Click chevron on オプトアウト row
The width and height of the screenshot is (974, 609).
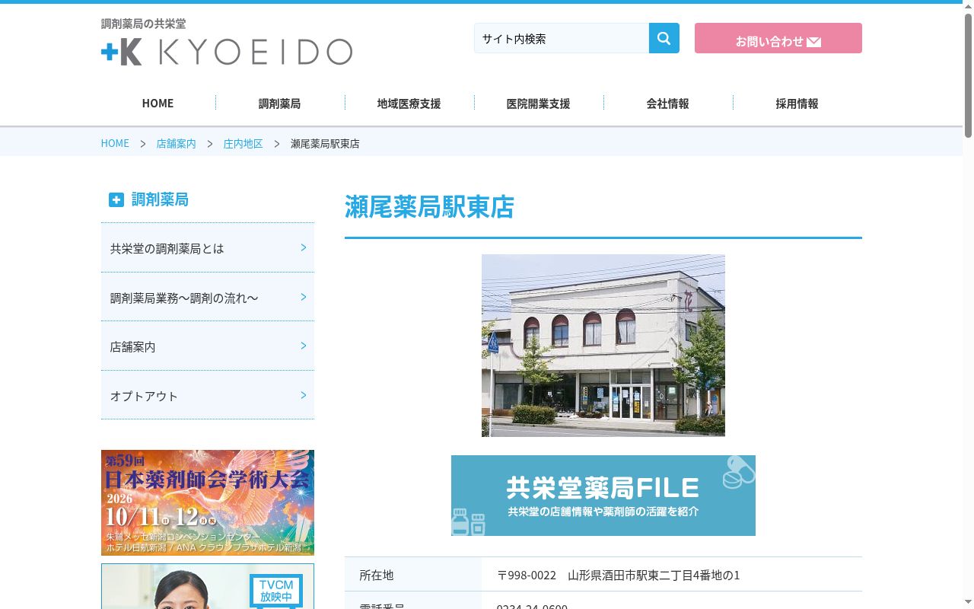(304, 395)
